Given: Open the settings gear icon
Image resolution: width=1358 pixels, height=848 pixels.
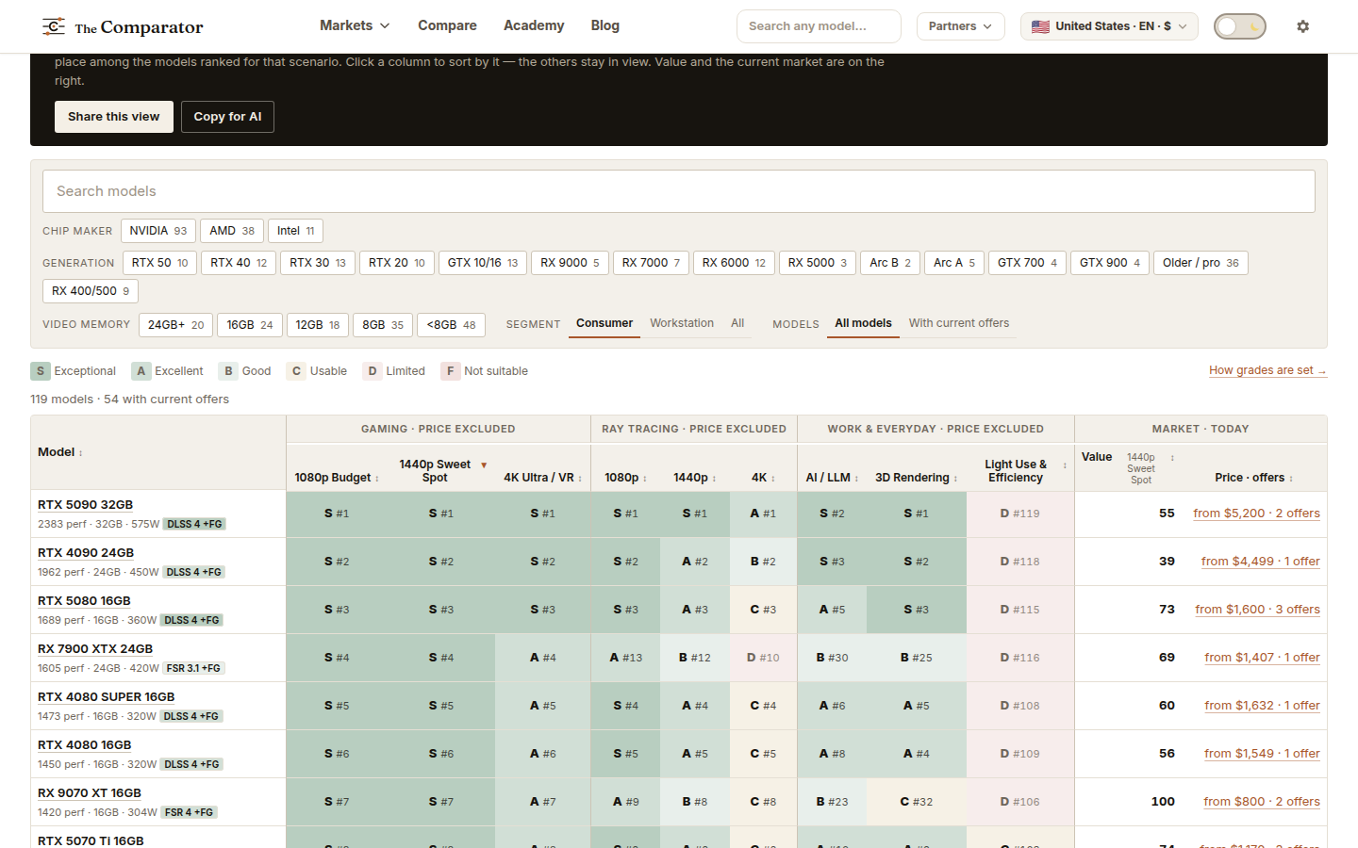Looking at the screenshot, I should [x=1303, y=26].
